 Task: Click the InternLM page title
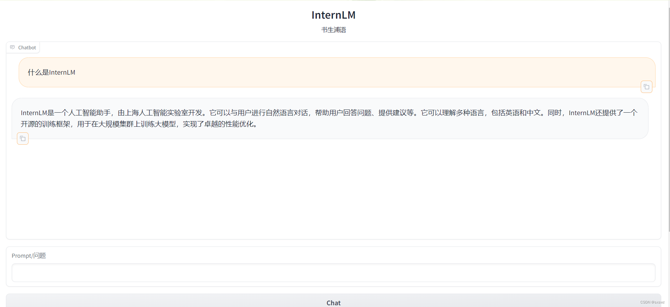333,15
